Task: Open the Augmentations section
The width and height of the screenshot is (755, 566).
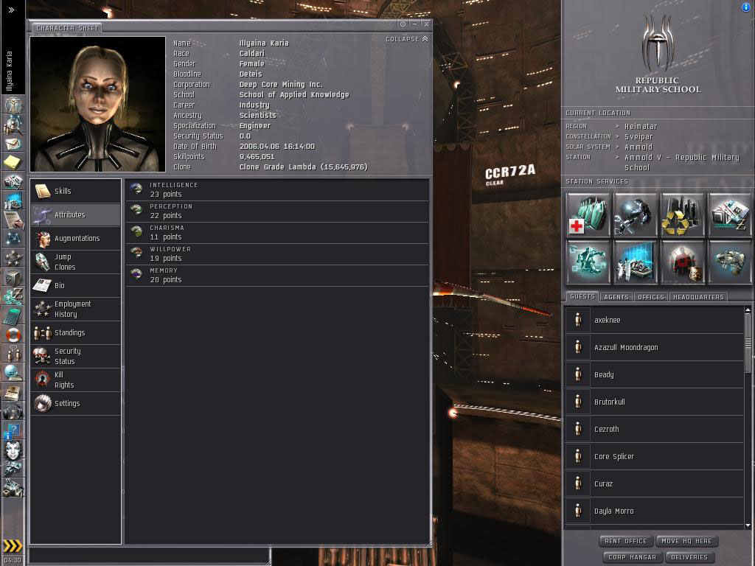Action: [76, 238]
